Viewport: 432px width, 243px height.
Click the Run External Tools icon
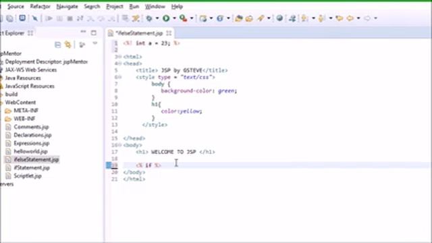coord(183,18)
